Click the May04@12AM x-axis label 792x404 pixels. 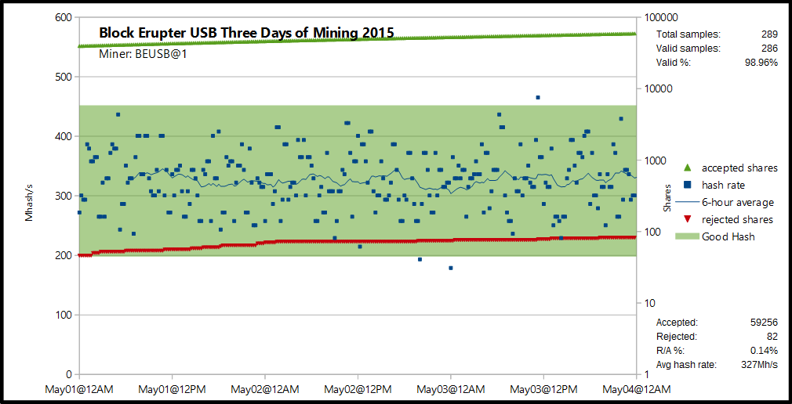tap(637, 389)
